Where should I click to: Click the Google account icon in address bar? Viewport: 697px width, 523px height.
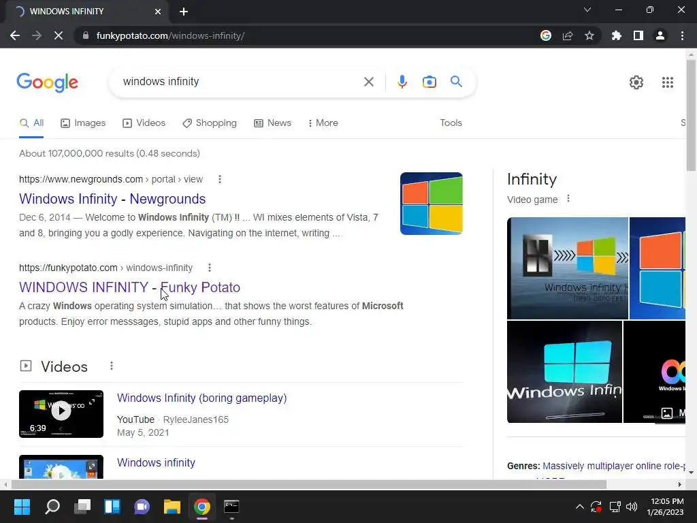coord(546,35)
